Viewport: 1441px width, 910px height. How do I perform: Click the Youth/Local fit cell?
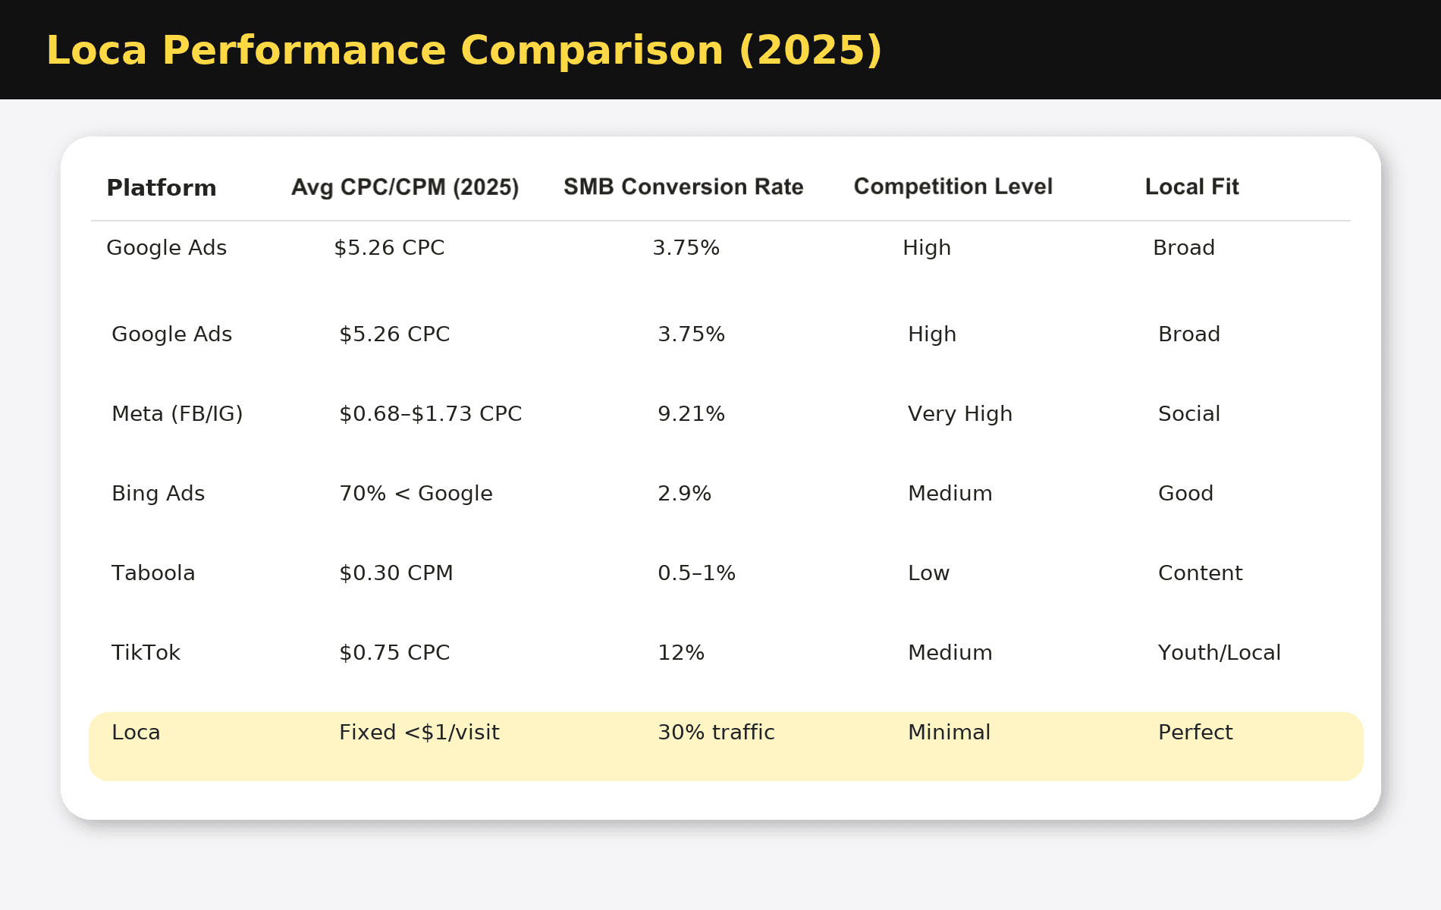click(x=1219, y=653)
